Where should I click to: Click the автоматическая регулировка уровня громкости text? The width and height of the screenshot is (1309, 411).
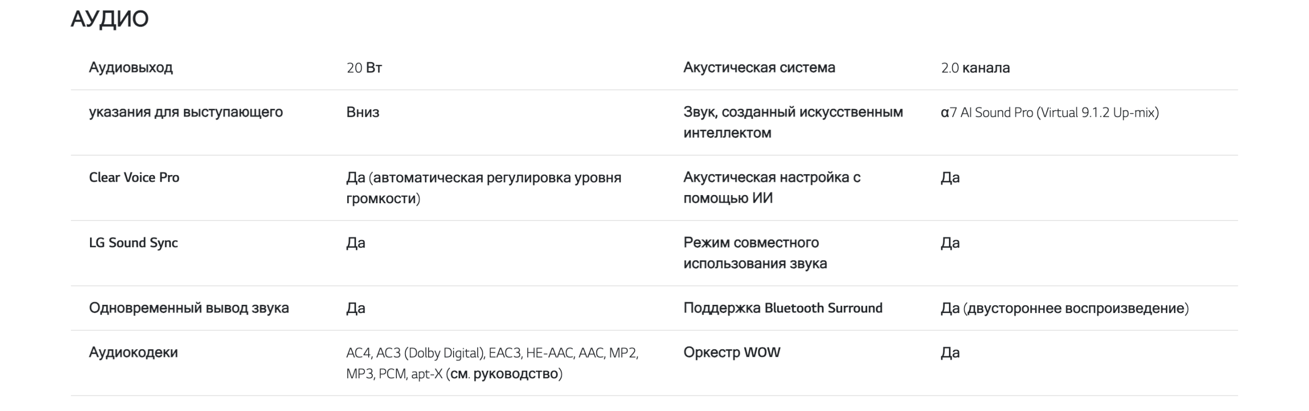pos(483,187)
